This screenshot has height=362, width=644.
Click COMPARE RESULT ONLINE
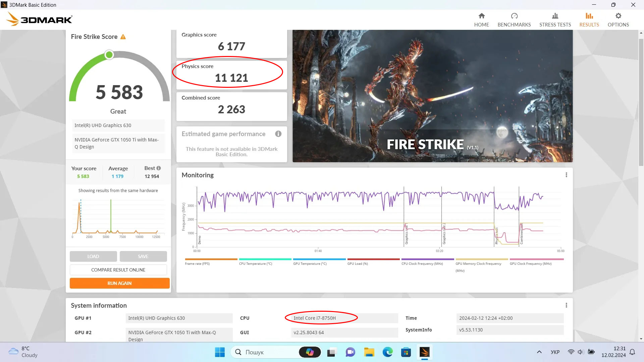pyautogui.click(x=118, y=270)
